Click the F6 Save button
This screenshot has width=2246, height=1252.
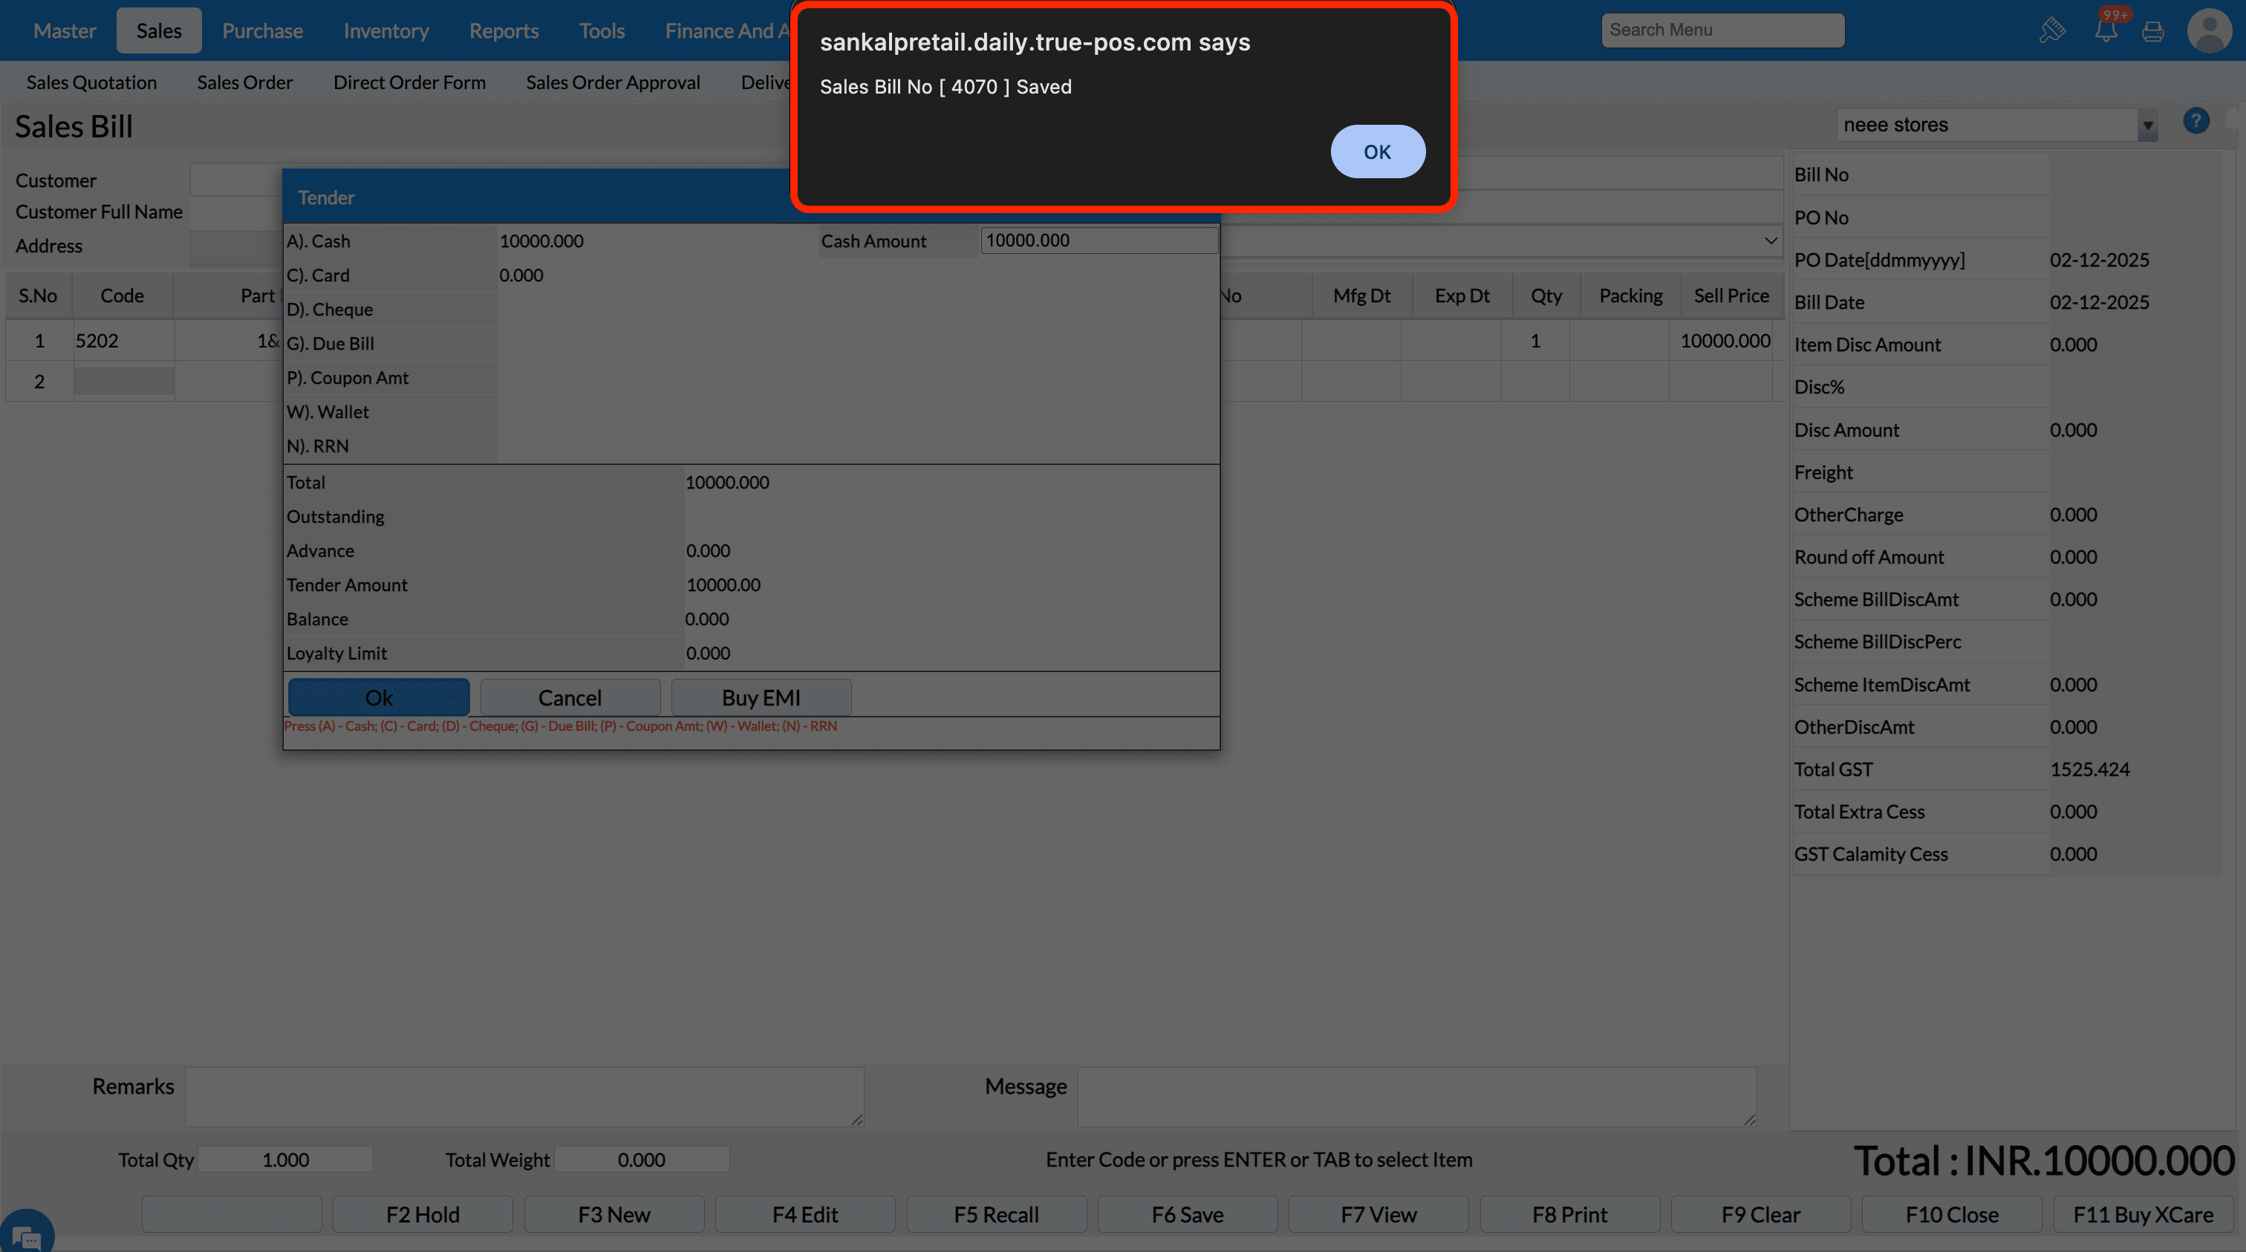1187,1213
